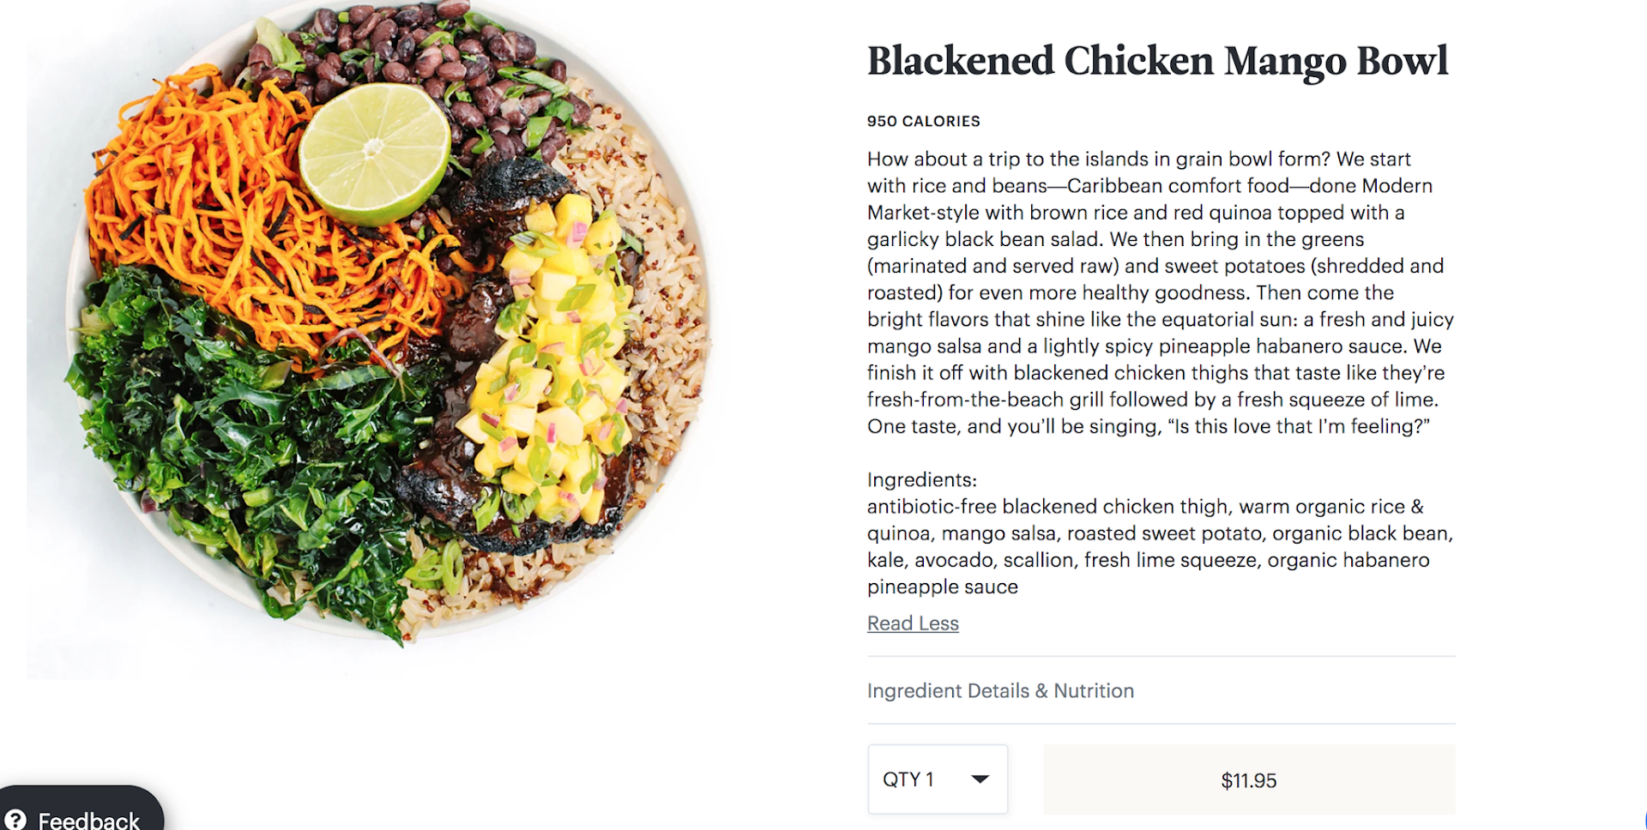Open the Feedback button label
This screenshot has height=830, width=1647.
coord(88,821)
